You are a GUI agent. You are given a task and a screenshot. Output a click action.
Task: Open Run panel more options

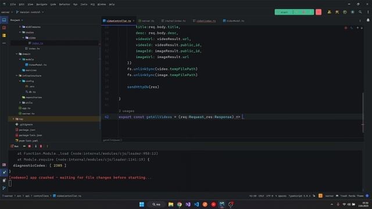[x=47, y=146]
